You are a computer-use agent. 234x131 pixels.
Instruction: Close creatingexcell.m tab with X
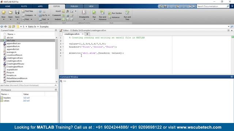coord(83,34)
